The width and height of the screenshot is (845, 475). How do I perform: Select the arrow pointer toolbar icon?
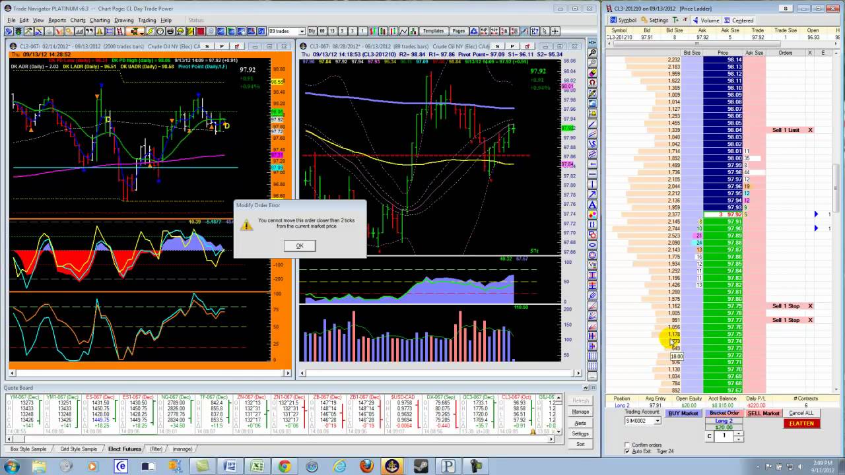pos(545,31)
